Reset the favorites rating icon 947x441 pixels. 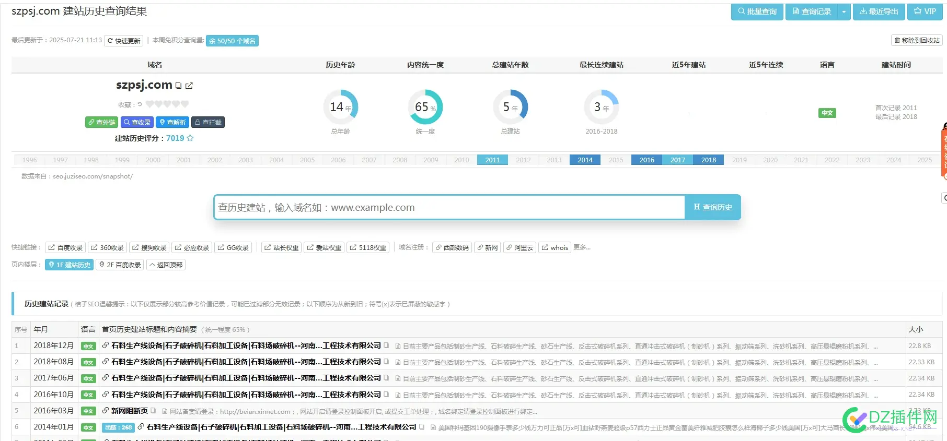point(140,104)
